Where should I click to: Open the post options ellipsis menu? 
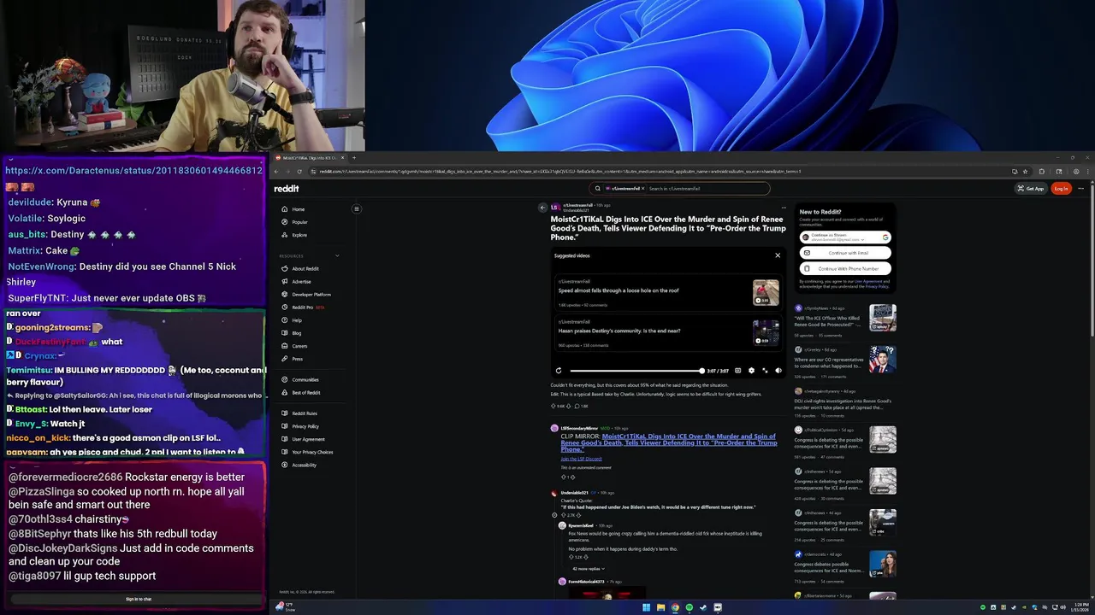pyautogui.click(x=783, y=208)
